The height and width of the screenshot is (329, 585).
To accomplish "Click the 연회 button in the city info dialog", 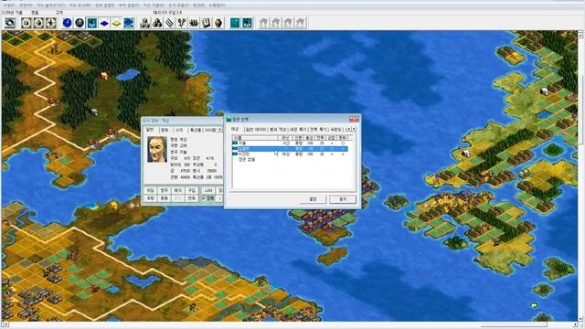I will point(191,198).
